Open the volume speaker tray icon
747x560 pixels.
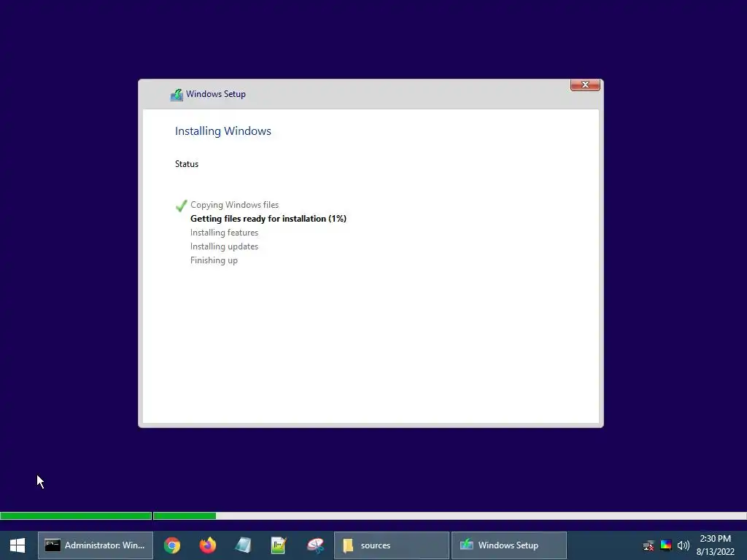(x=683, y=545)
